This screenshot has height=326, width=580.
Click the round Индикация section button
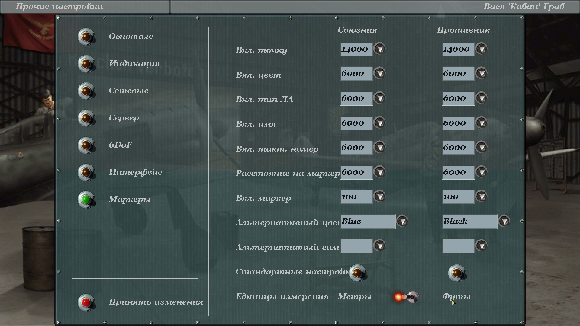[x=86, y=64]
